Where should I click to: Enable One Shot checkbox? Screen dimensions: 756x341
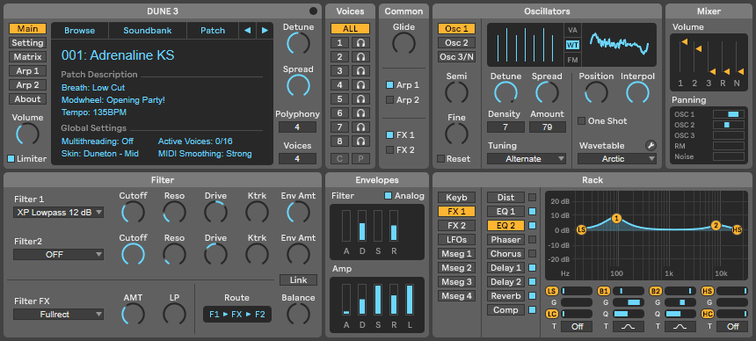pos(581,121)
